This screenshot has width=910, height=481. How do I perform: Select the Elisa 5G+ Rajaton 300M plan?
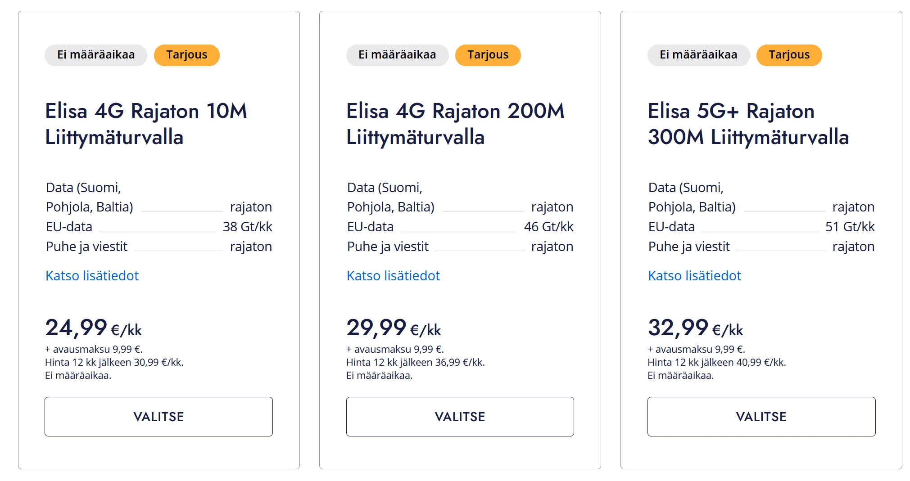761,417
